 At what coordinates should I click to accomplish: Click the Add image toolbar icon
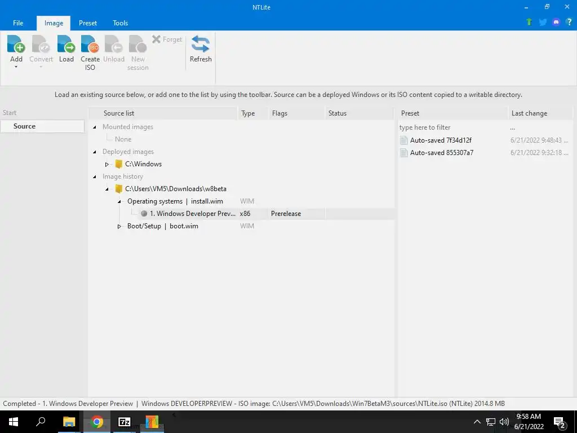(x=16, y=44)
